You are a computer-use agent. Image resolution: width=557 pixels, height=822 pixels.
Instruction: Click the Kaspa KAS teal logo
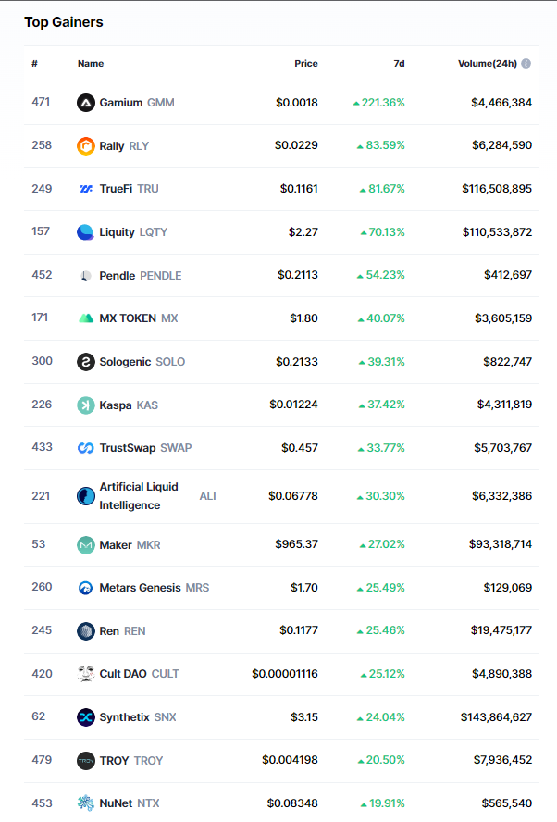(86, 405)
